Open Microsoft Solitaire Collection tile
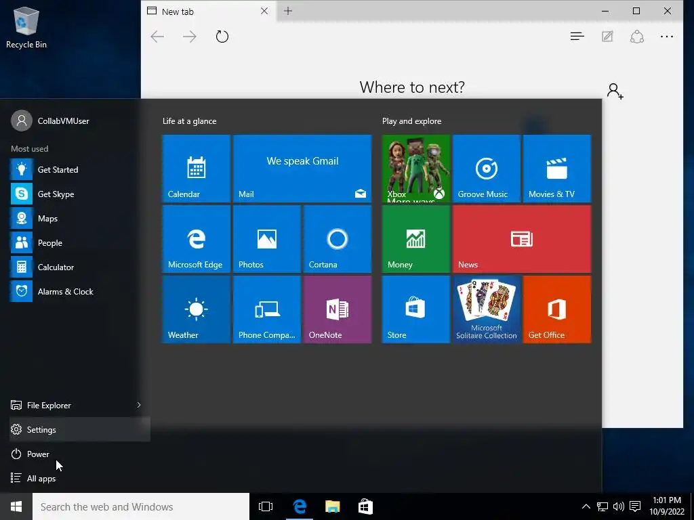The image size is (694, 520). click(487, 309)
